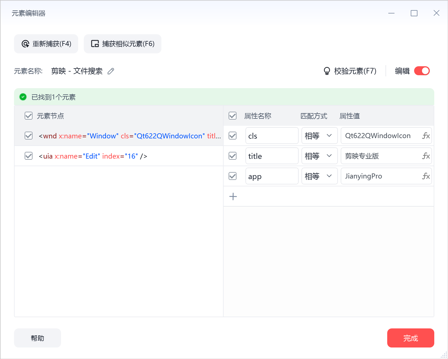The height and width of the screenshot is (359, 448).
Task: Uncheck the title attribute checkbox
Action: pyautogui.click(x=233, y=156)
